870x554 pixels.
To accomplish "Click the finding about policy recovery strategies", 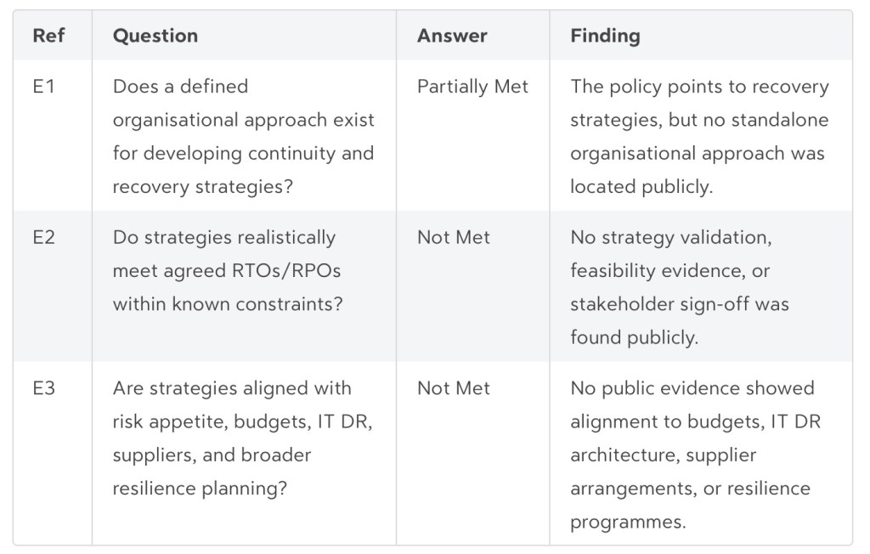I will point(699,136).
